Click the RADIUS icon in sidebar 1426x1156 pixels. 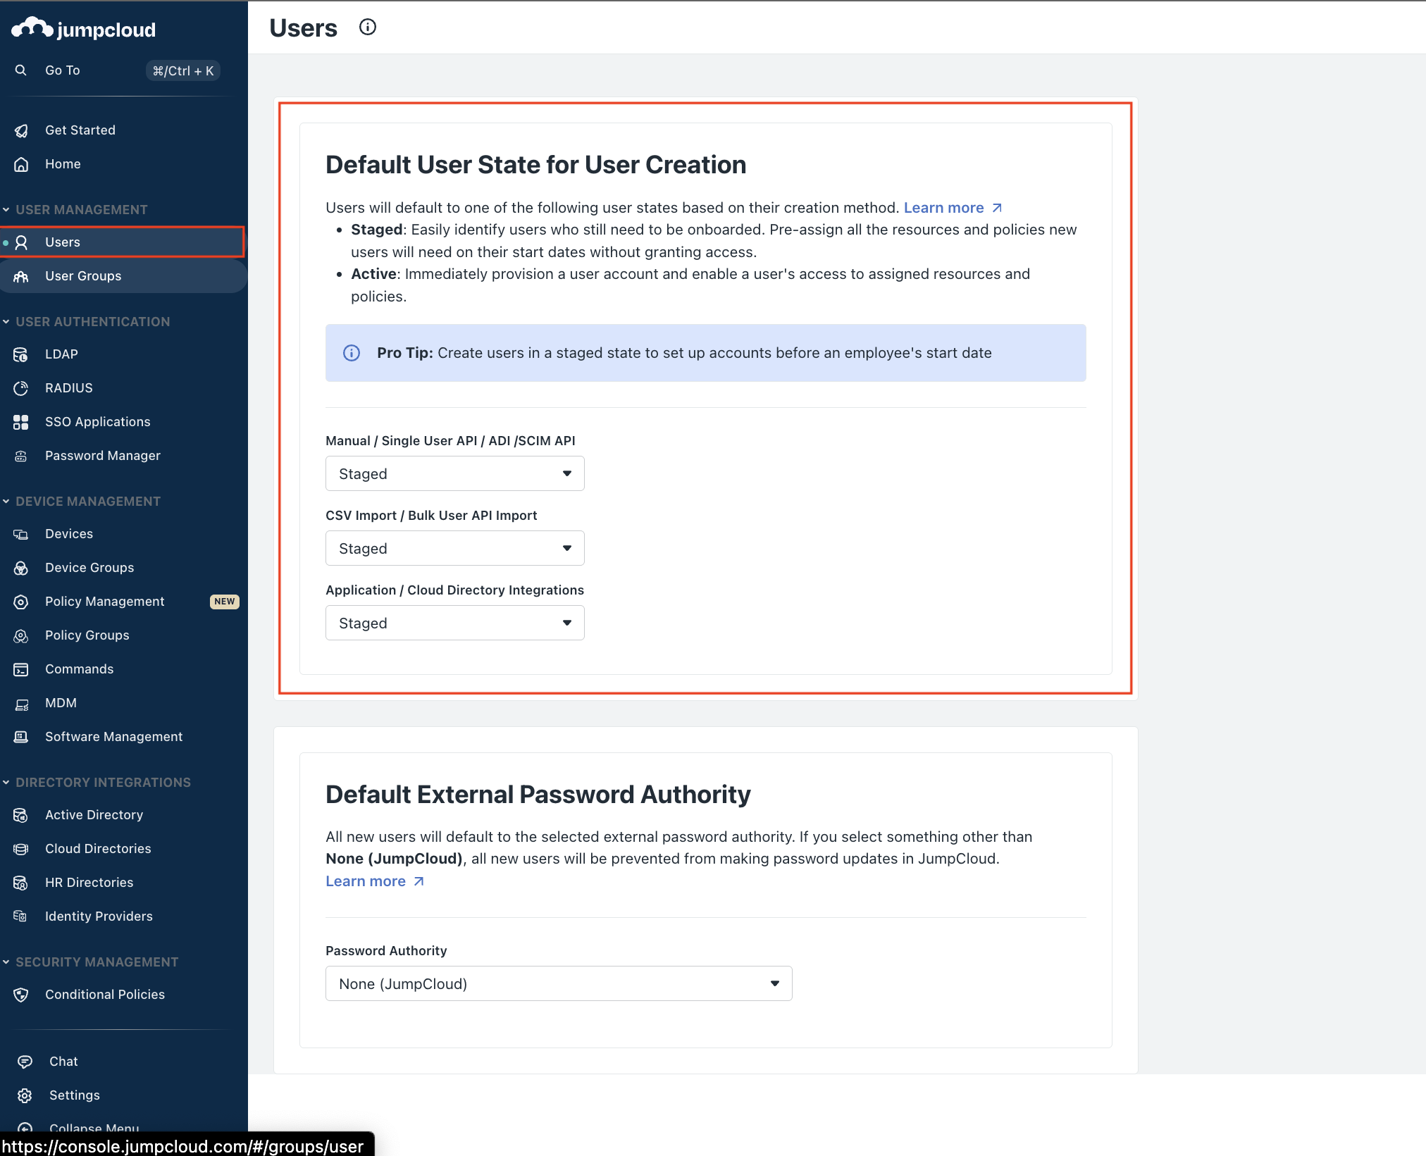coord(21,388)
